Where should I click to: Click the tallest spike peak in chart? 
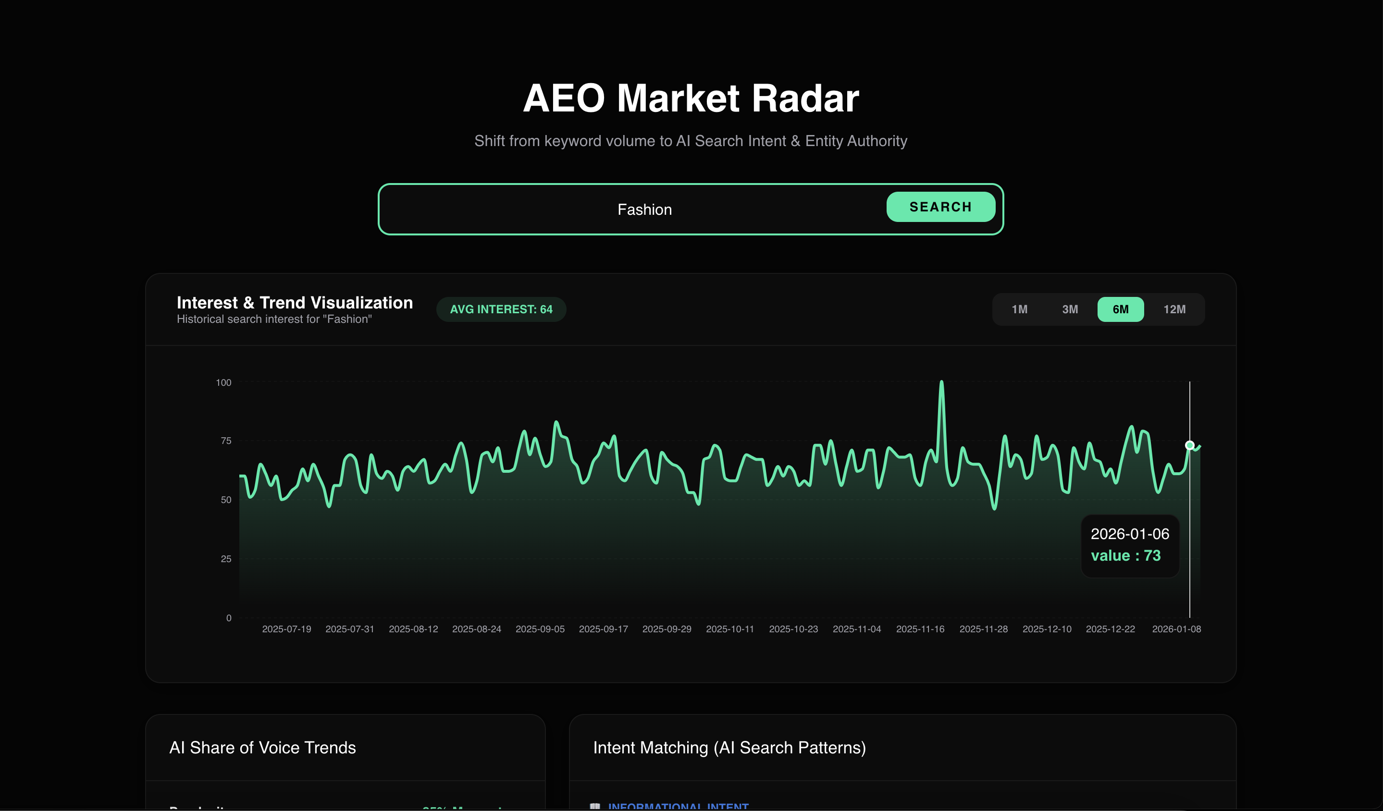click(x=941, y=382)
